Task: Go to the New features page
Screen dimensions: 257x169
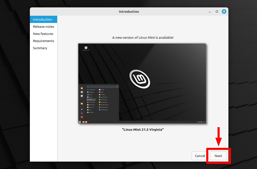Action: pos(43,34)
